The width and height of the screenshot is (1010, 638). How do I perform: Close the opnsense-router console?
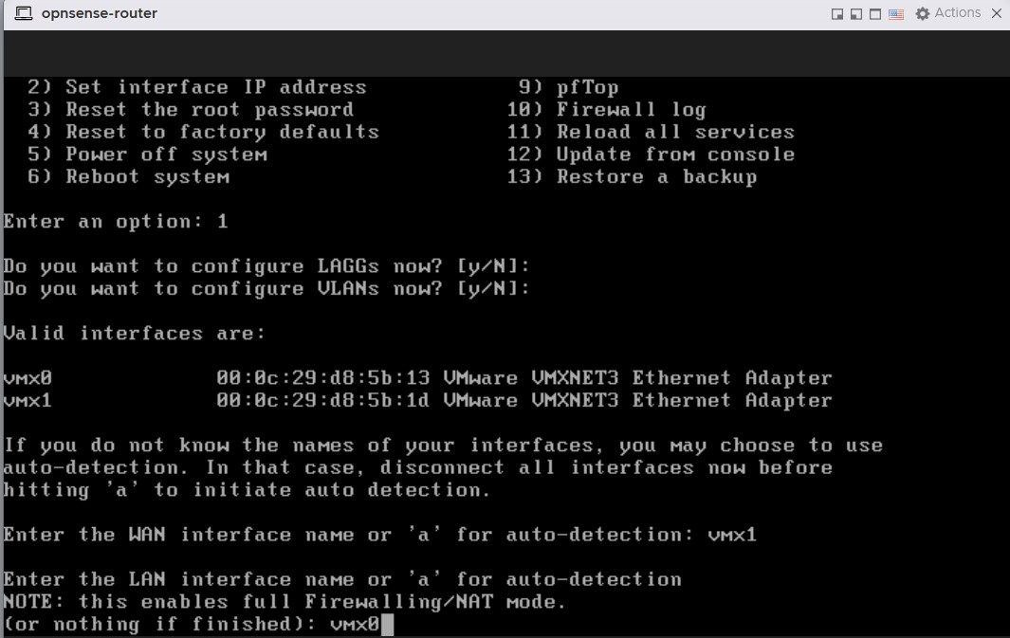tap(996, 14)
